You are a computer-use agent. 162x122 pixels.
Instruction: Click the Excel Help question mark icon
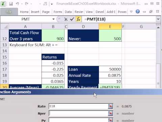[138, 12]
